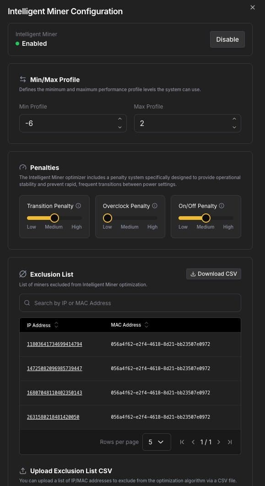Click the info icon next to Overclock Penalty
Screen dimensions: 265x486
(155, 206)
